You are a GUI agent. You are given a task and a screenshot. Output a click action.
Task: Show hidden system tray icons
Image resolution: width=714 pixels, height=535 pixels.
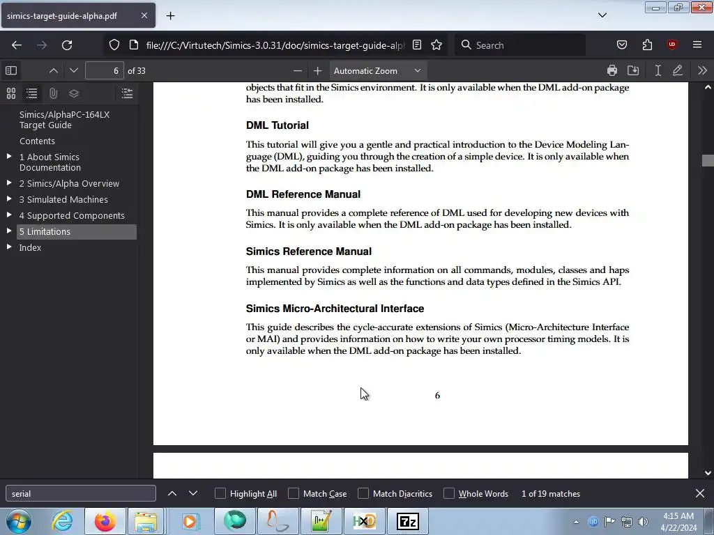577,522
